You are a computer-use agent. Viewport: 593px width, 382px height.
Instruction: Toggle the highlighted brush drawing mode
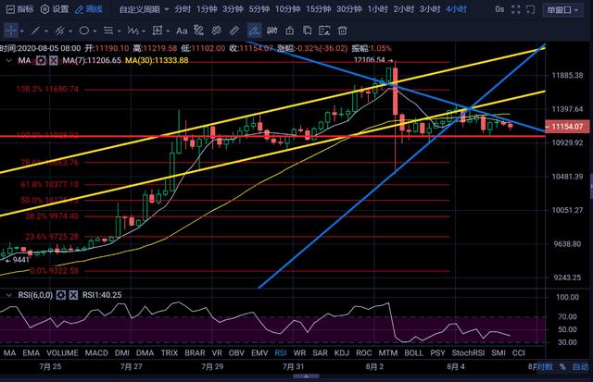click(x=253, y=30)
